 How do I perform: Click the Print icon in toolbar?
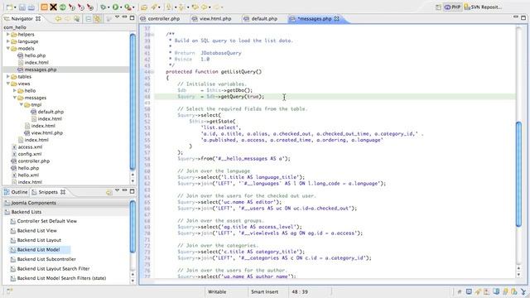point(31,7)
